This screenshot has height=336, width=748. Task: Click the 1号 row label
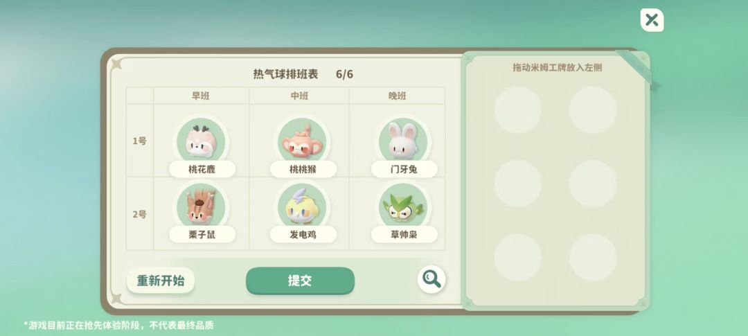(139, 141)
